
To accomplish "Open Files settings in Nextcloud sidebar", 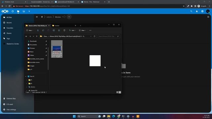I will point(11,110).
